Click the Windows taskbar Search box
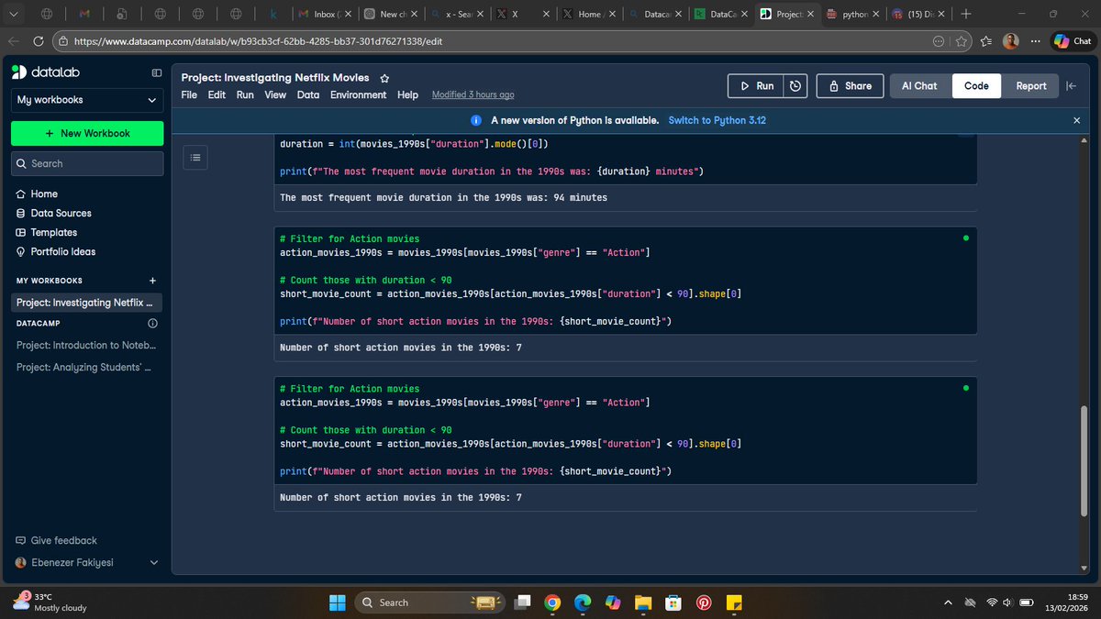Screen dimensions: 1101x619 coord(431,602)
